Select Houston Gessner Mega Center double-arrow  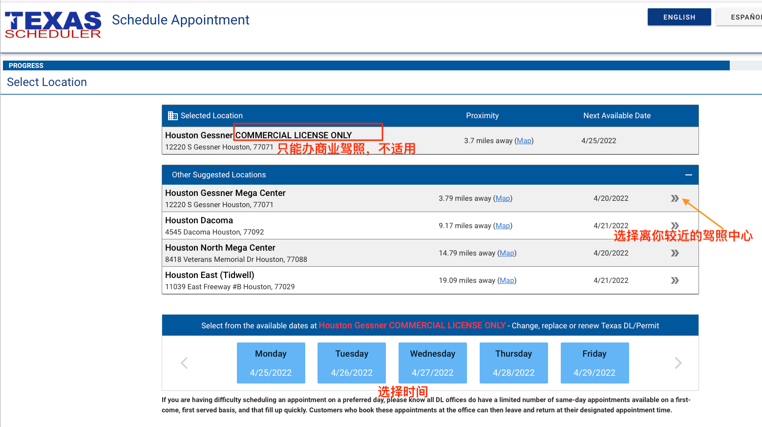(x=675, y=198)
